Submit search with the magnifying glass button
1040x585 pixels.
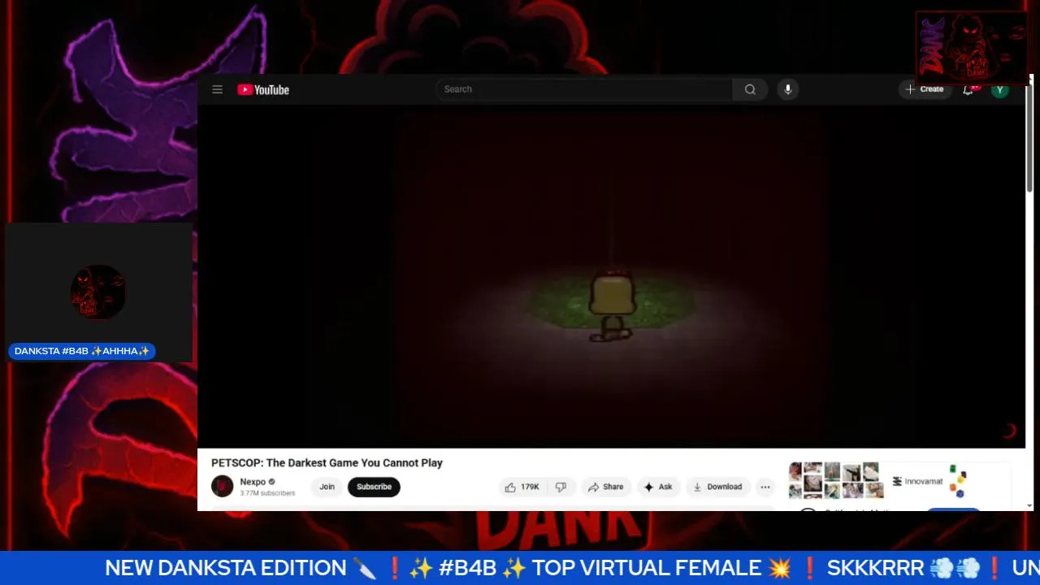[x=750, y=89]
